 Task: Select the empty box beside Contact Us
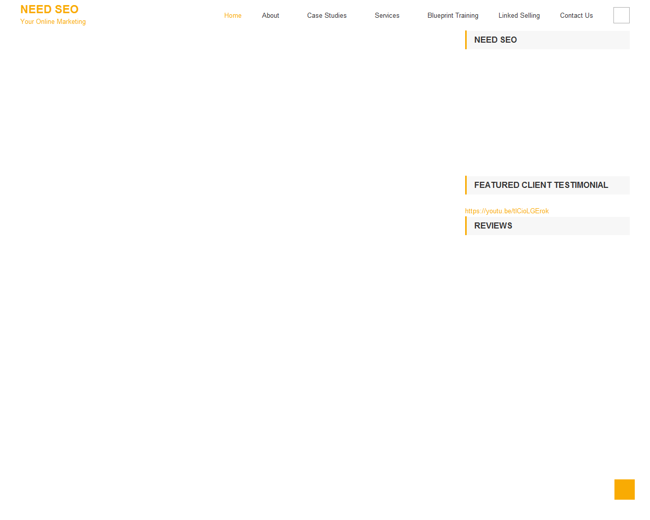(621, 15)
